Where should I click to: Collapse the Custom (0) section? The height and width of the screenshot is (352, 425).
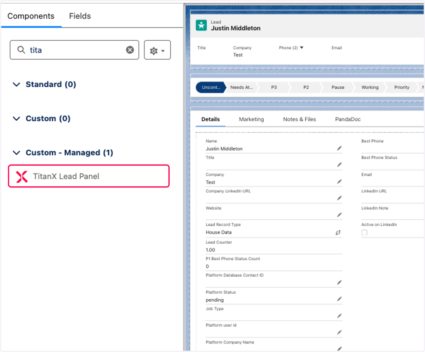point(16,119)
